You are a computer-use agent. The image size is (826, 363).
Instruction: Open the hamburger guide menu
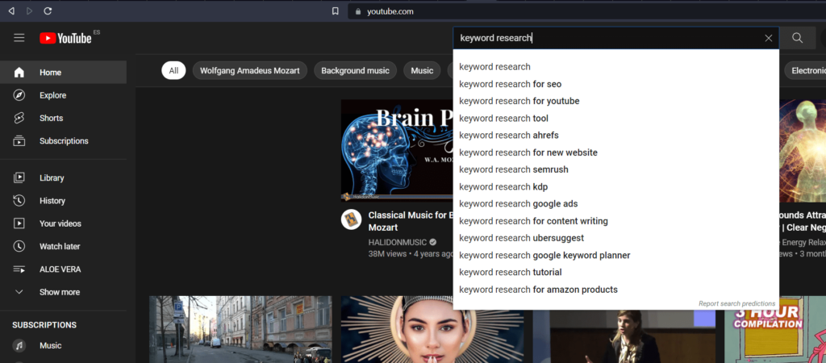tap(19, 38)
